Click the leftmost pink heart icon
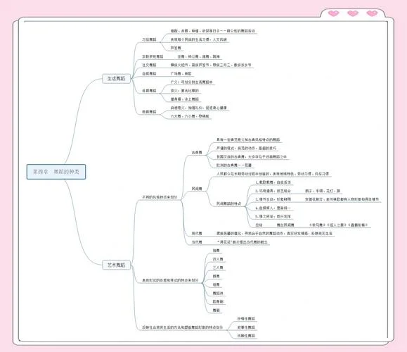This screenshot has height=352, width=407. coord(333,13)
